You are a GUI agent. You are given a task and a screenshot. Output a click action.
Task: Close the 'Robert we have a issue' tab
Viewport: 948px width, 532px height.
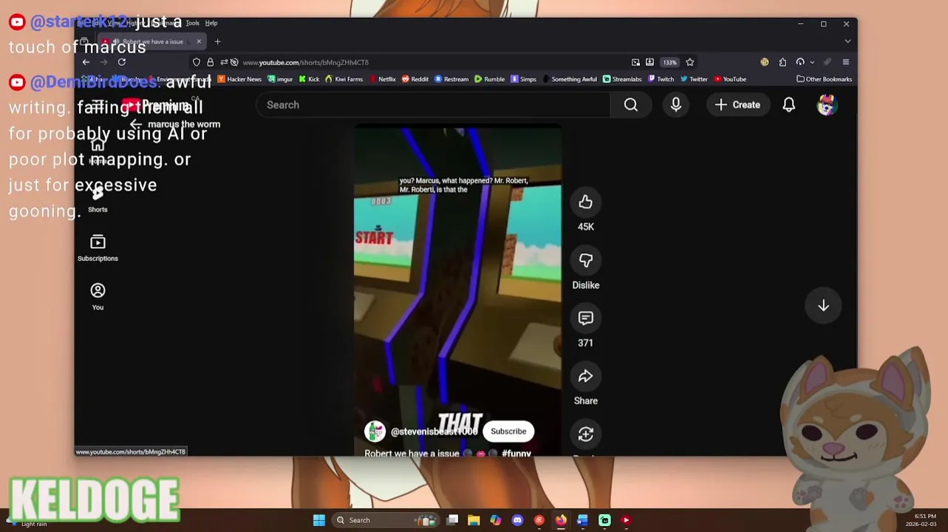tap(198, 41)
